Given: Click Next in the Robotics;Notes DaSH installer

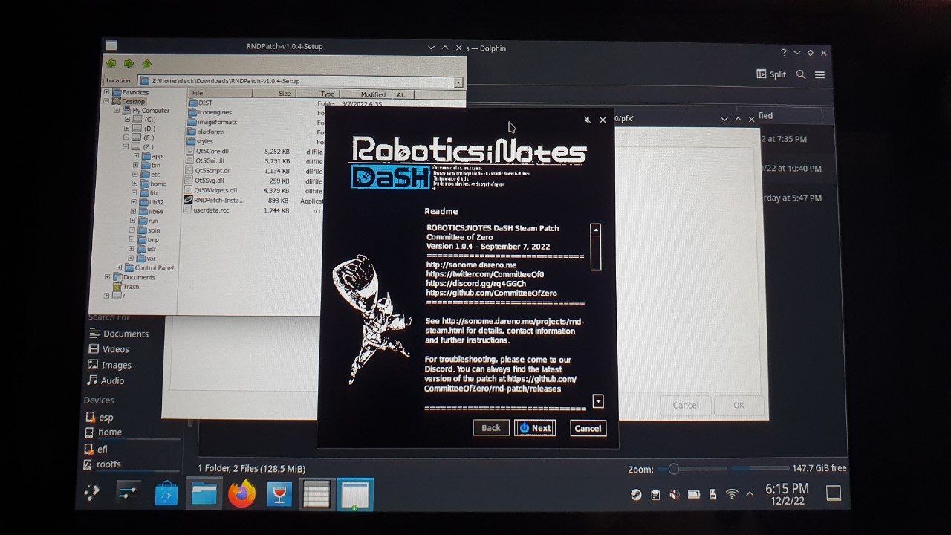Looking at the screenshot, I should click(x=535, y=428).
